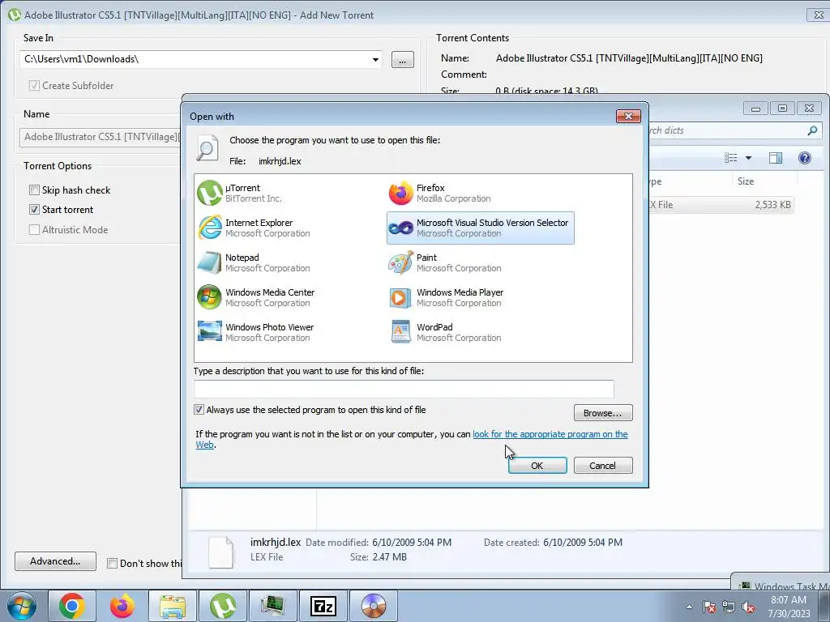Image resolution: width=830 pixels, height=622 pixels.
Task: Click the Browse... button
Action: [x=603, y=412]
